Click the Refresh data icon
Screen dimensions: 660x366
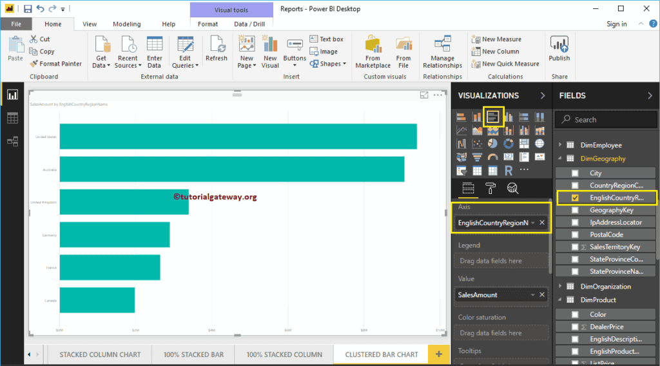coord(216,49)
